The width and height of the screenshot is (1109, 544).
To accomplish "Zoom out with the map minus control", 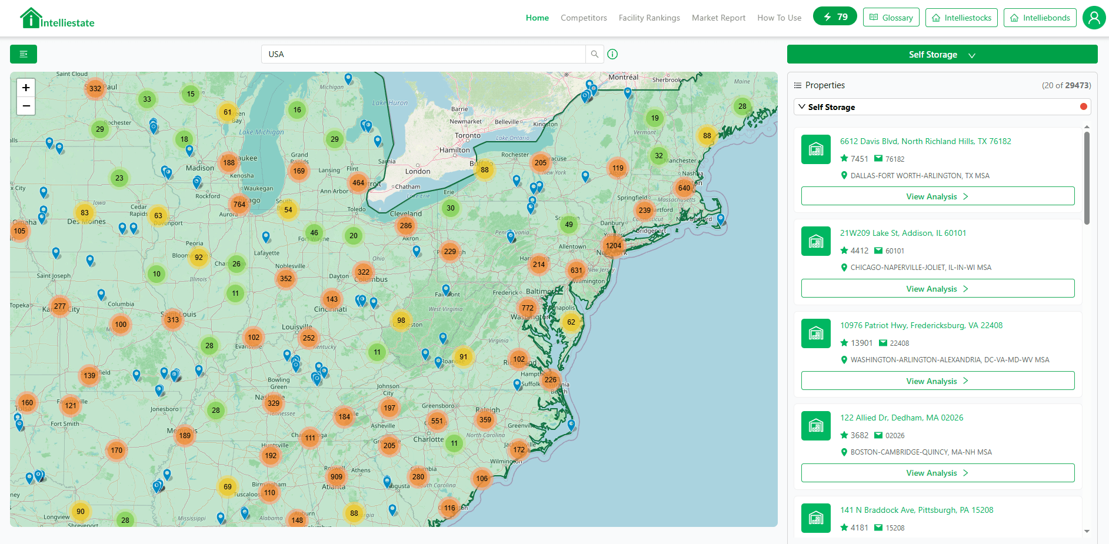I will click(26, 106).
